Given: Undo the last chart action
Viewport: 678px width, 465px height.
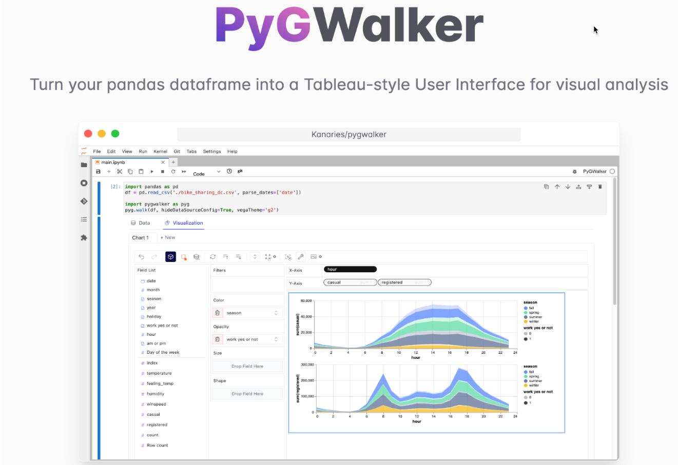Looking at the screenshot, I should tap(142, 257).
